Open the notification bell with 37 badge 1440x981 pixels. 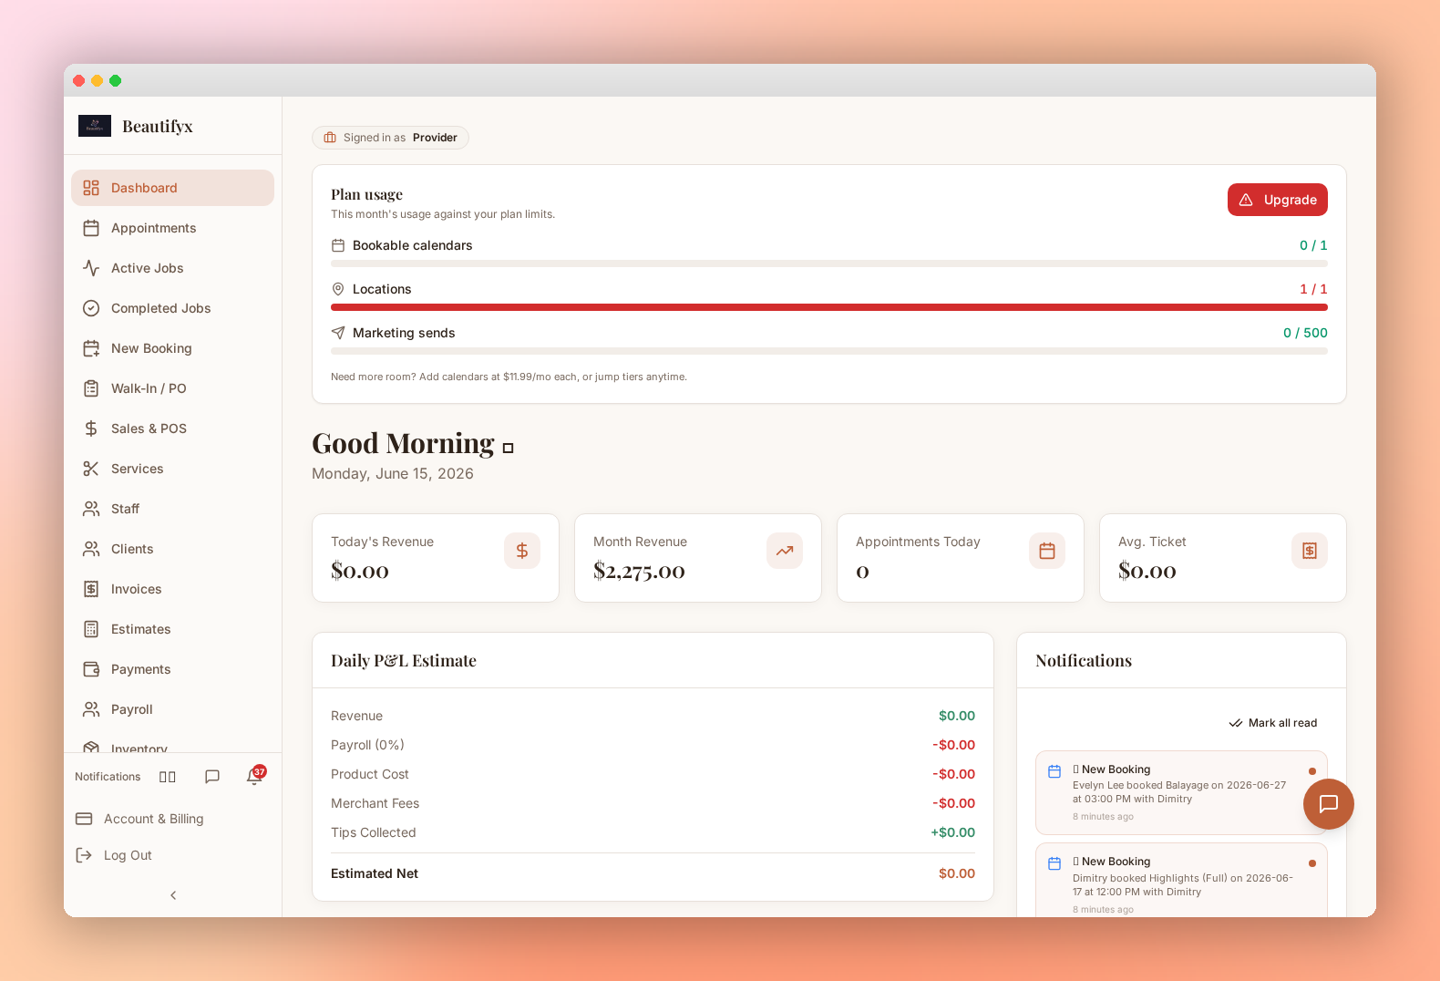255,776
